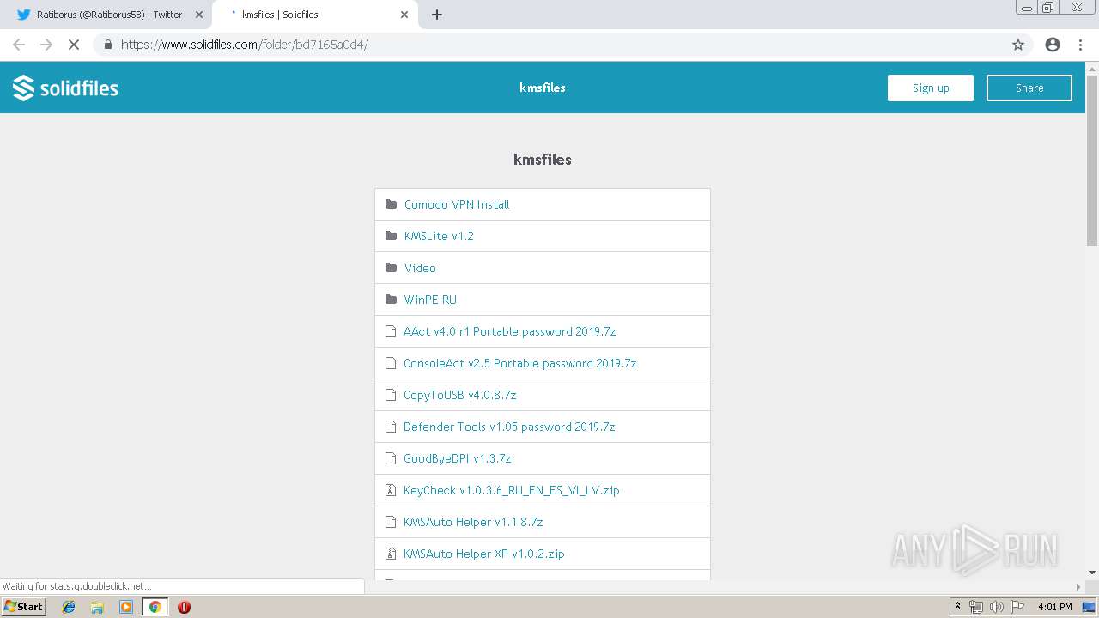Click the file icon beside ConsoleAct v2.5
The height and width of the screenshot is (618, 1099).
tap(391, 363)
